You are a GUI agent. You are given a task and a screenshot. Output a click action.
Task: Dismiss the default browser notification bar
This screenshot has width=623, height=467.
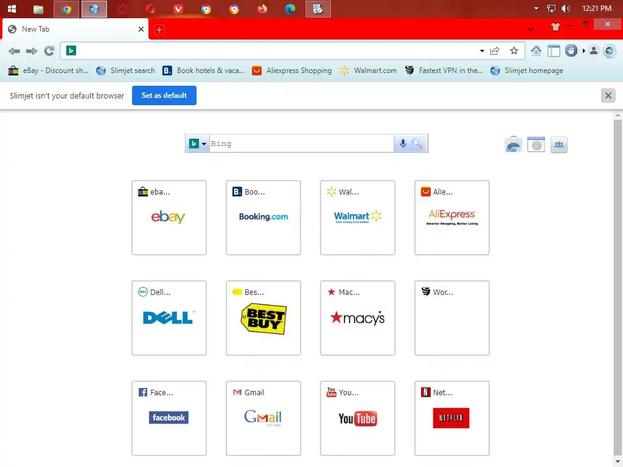[x=608, y=95]
